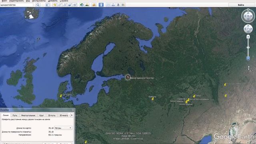Show historical imagery clock icon
This screenshot has width=256, height=144.
pos(82,5)
